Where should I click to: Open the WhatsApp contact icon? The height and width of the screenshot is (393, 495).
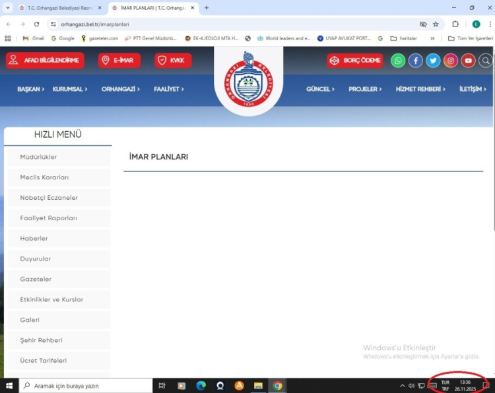[x=398, y=61]
